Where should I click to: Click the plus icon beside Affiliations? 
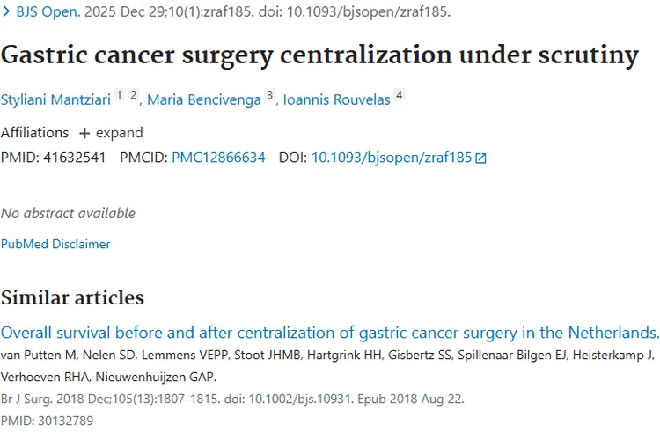(x=84, y=134)
